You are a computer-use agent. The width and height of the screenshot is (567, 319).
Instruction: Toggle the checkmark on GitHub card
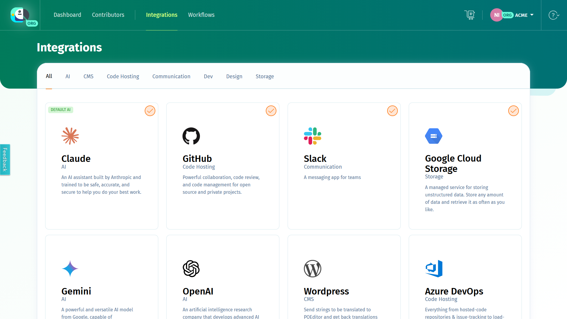click(271, 111)
